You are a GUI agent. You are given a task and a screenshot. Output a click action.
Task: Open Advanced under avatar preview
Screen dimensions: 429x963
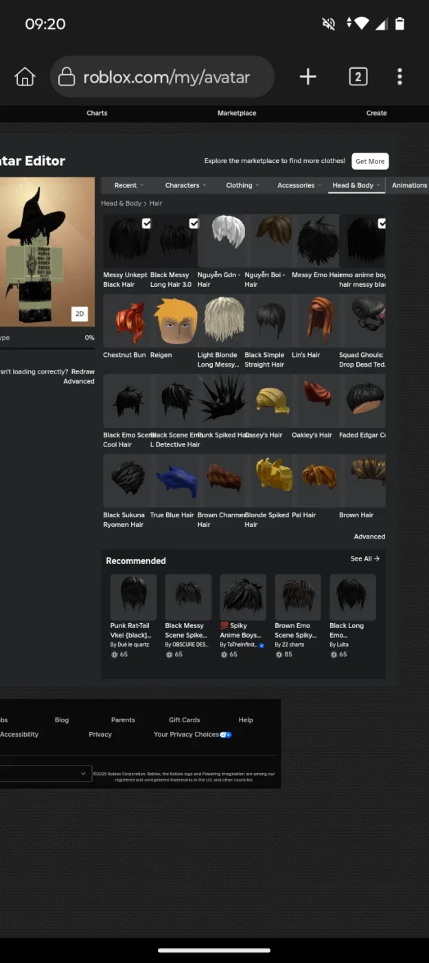(79, 381)
